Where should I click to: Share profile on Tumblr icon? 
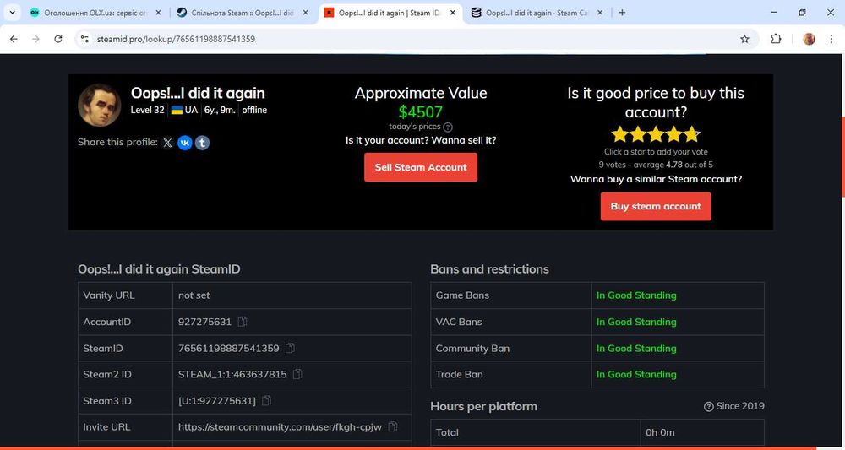tap(202, 143)
